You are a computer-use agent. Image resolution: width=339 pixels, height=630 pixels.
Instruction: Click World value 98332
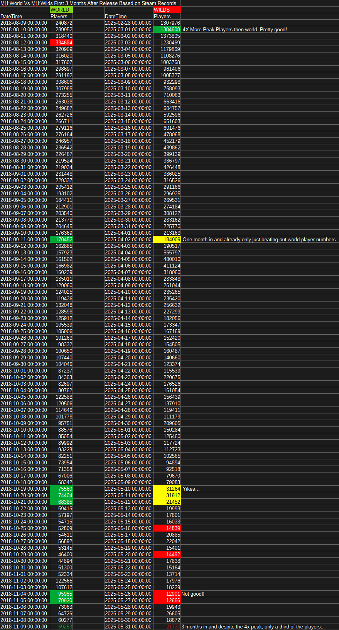point(61,344)
